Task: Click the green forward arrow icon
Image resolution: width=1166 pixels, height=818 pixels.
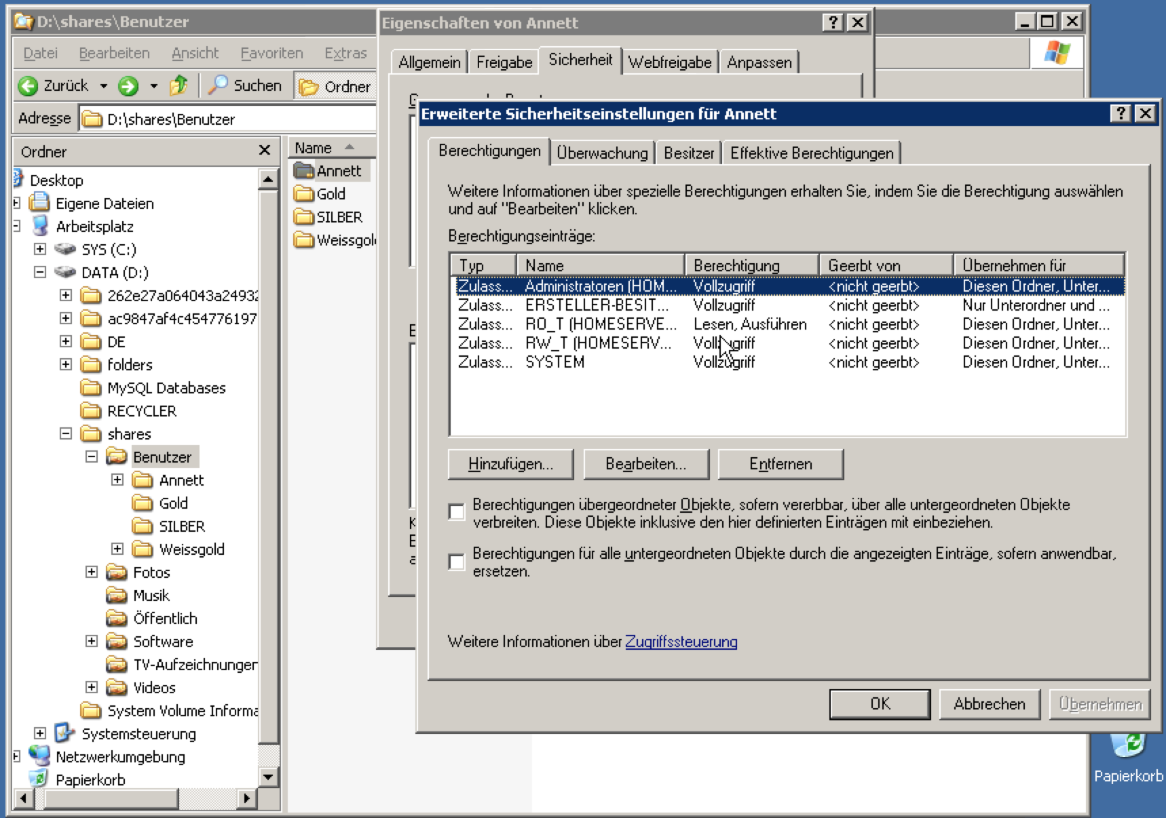Action: (128, 86)
